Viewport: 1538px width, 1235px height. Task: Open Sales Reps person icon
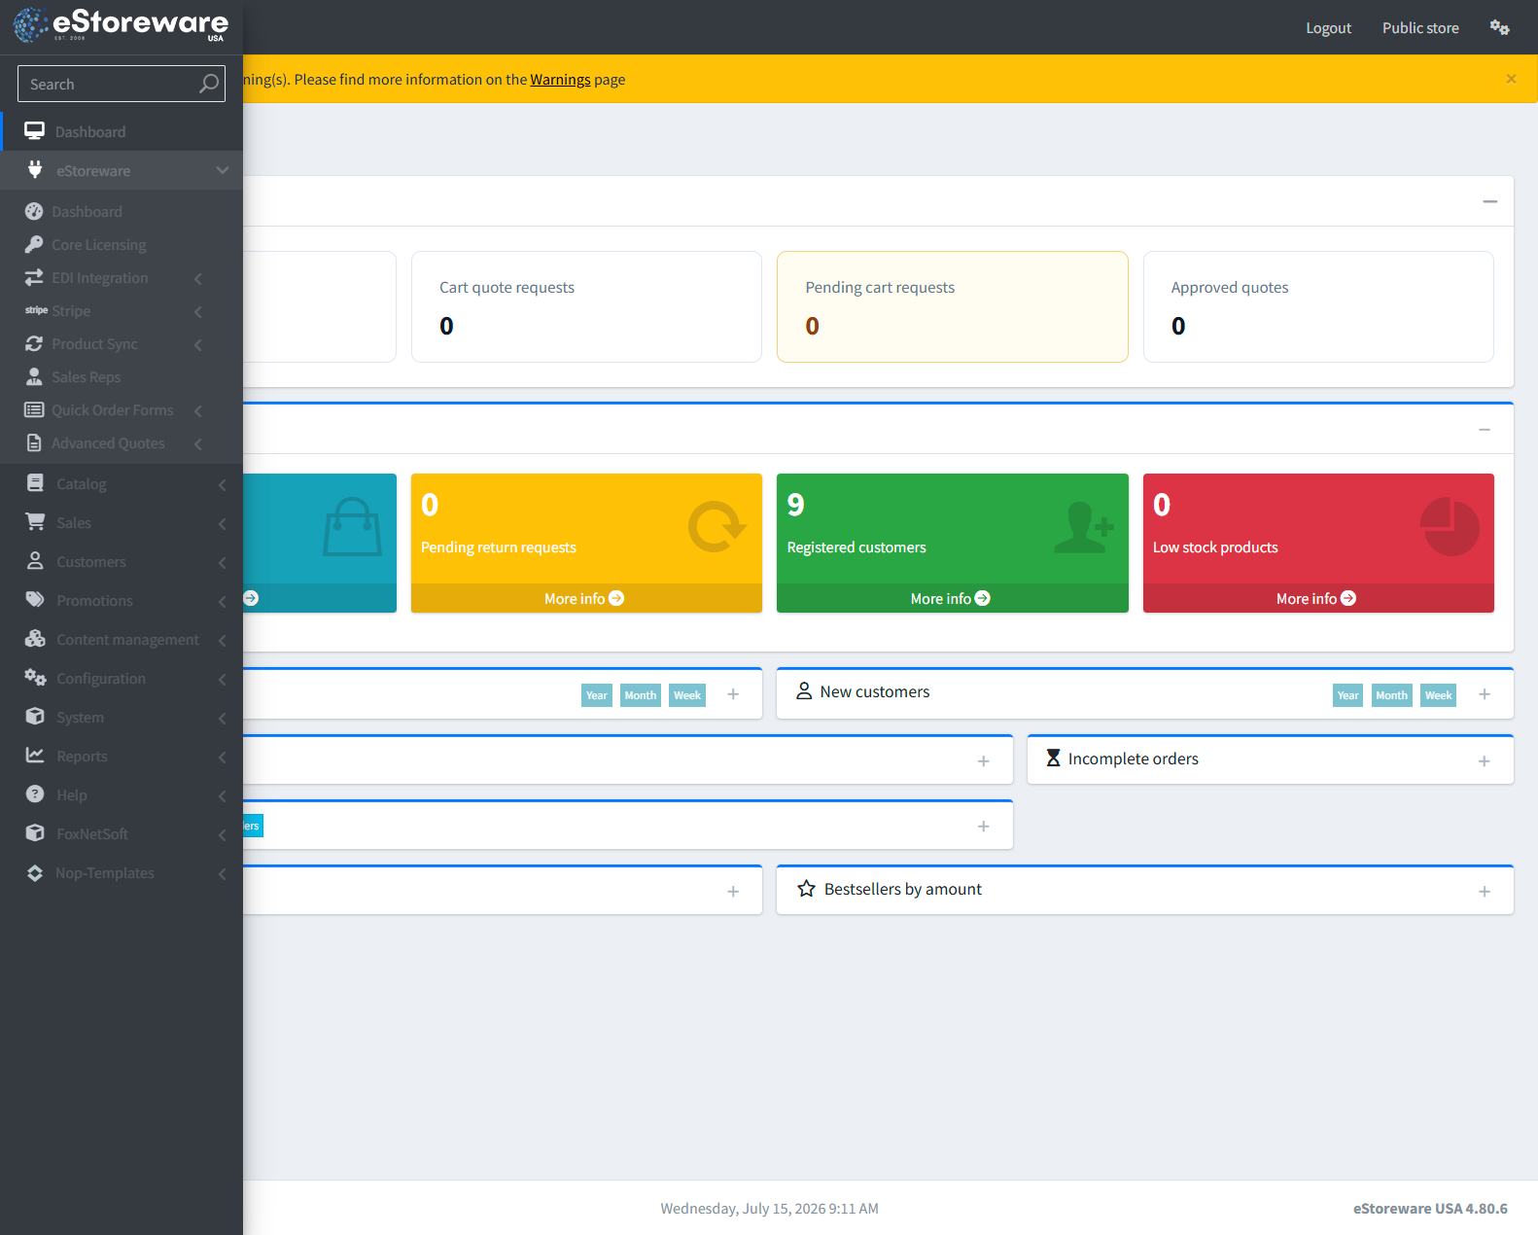click(34, 376)
